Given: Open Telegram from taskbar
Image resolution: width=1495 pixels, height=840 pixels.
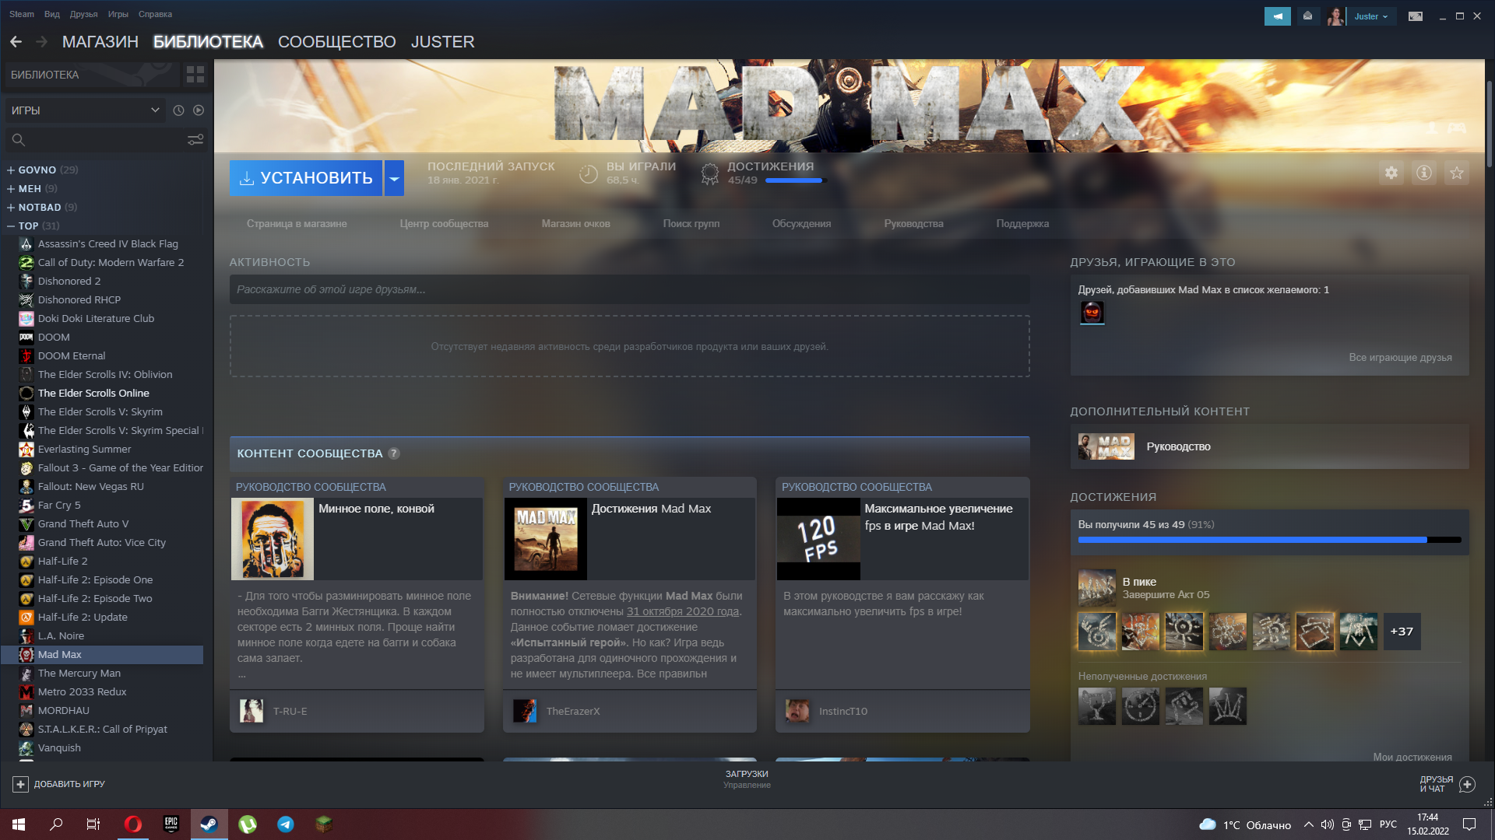Looking at the screenshot, I should [x=286, y=824].
